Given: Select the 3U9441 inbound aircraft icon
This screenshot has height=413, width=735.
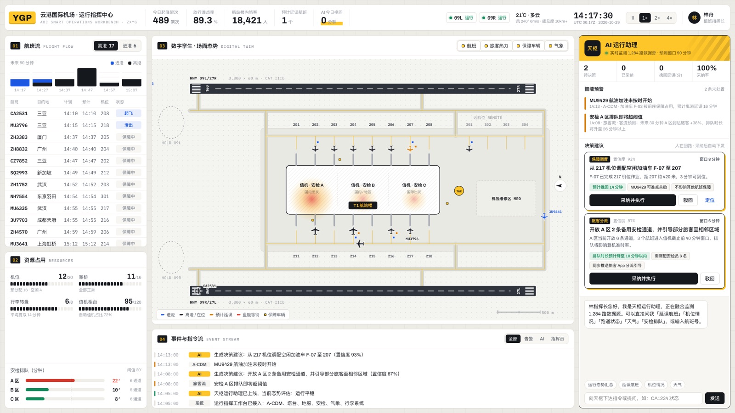Looking at the screenshot, I should coord(544,216).
